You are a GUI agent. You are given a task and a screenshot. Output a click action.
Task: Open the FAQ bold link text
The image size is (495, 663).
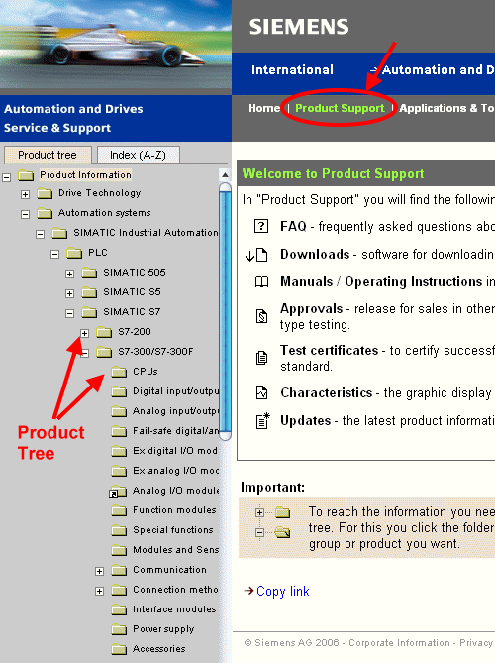(x=293, y=226)
